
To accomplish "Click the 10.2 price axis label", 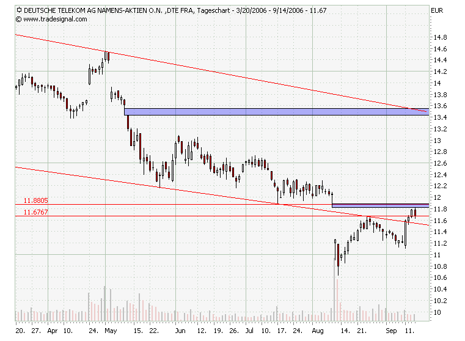I will [440, 301].
